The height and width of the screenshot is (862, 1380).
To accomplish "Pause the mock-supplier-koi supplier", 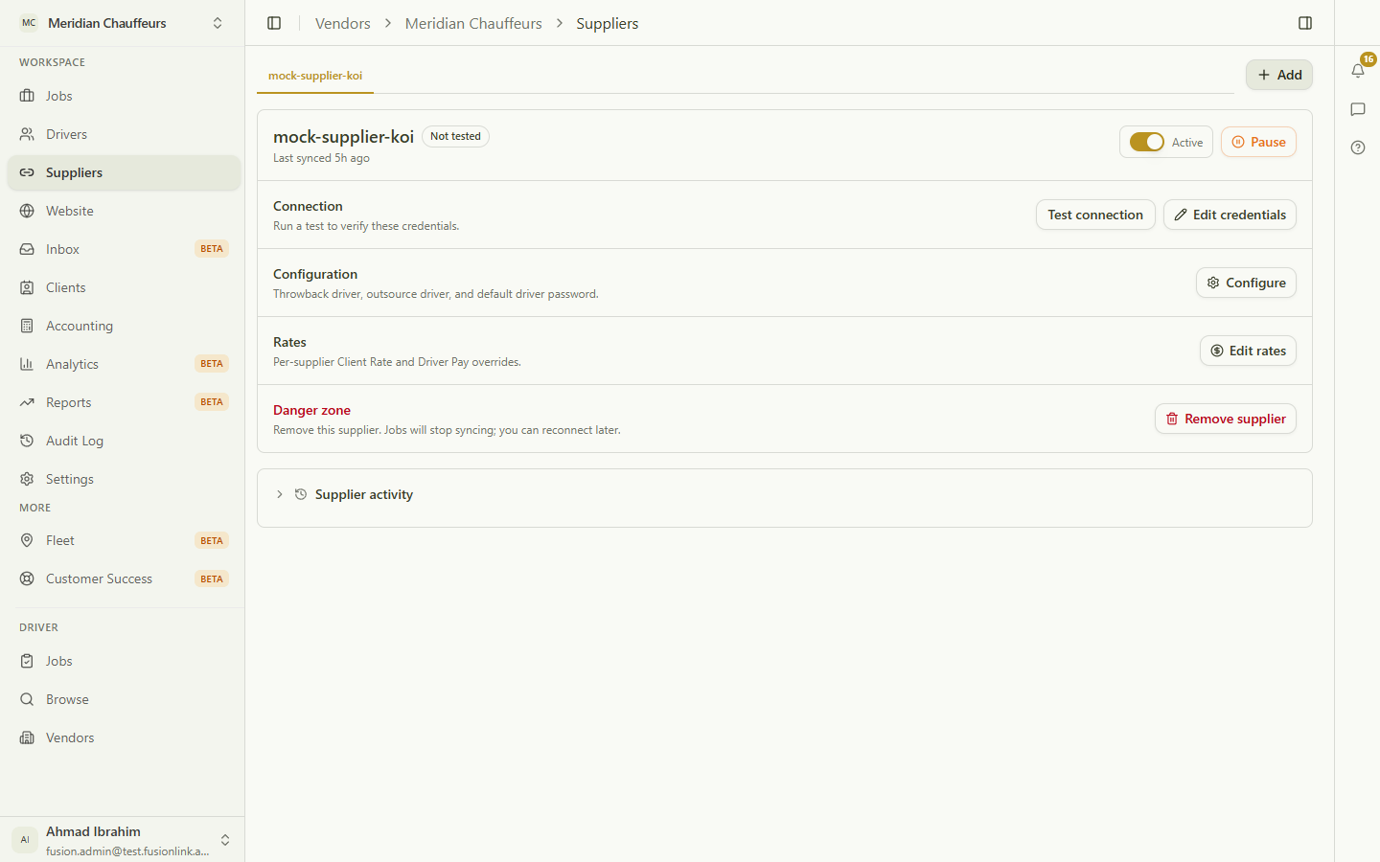I will pyautogui.click(x=1258, y=142).
